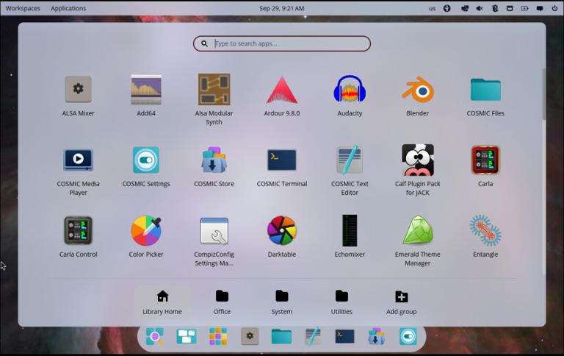The image size is (564, 356).
Task: Open notifications icon in panel
Action: click(540, 8)
